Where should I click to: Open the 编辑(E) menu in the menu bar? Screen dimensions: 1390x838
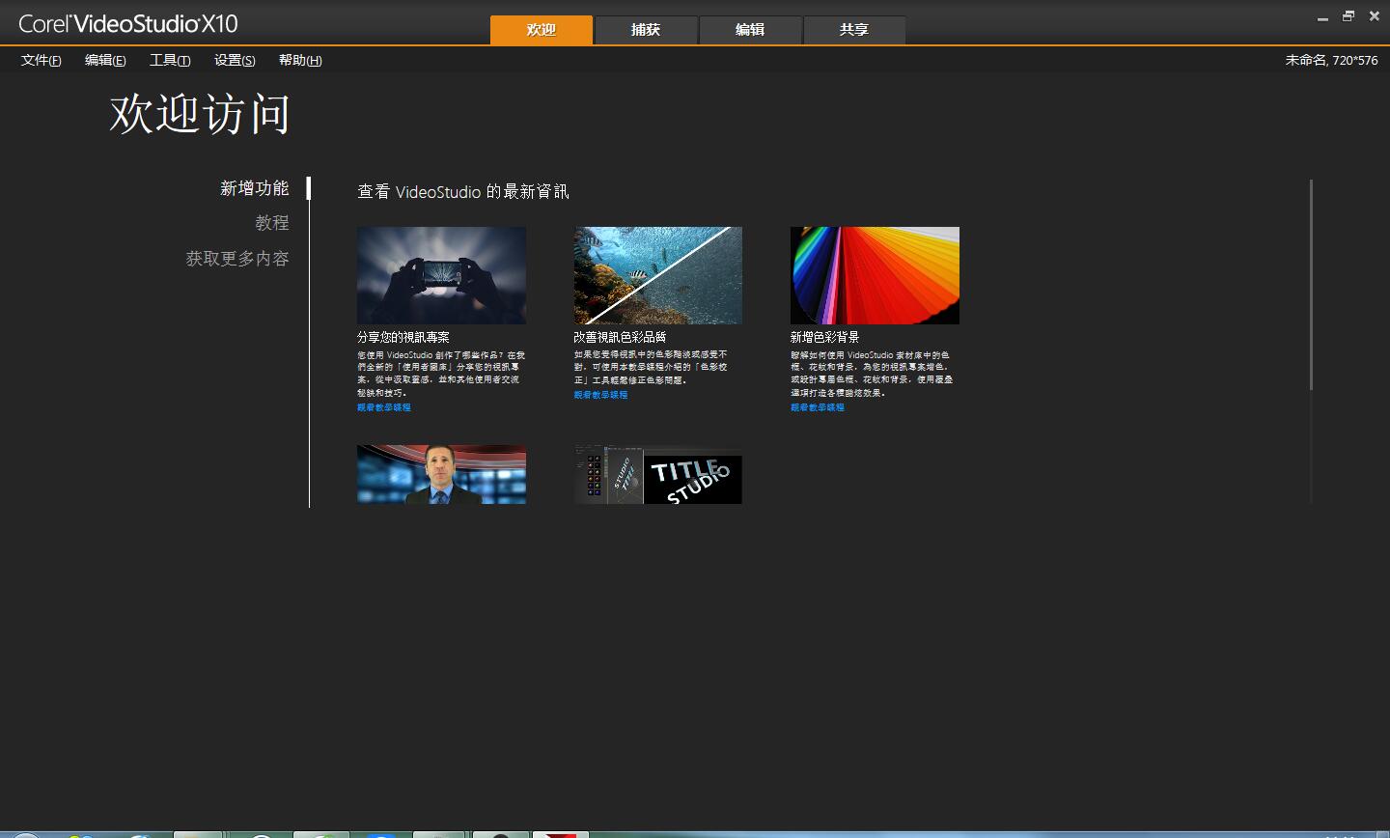tap(105, 60)
